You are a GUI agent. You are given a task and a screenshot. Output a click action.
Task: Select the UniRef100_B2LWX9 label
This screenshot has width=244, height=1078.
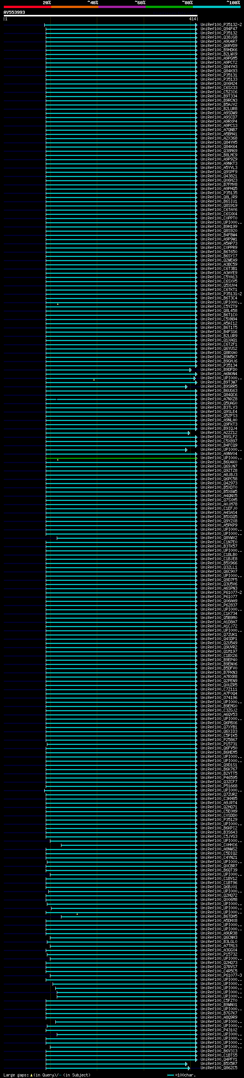point(219,54)
